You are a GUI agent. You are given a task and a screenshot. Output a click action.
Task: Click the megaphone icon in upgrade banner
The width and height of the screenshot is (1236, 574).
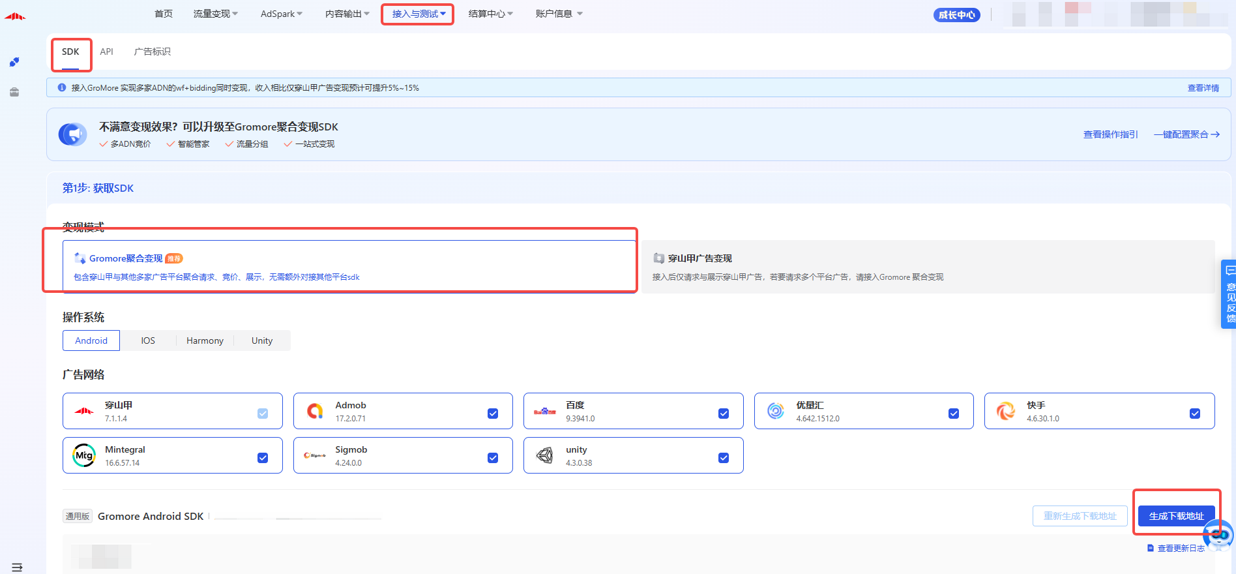72,134
